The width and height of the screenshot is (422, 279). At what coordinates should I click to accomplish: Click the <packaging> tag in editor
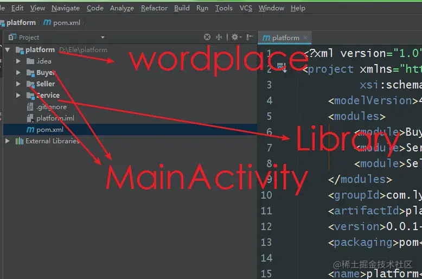363,243
